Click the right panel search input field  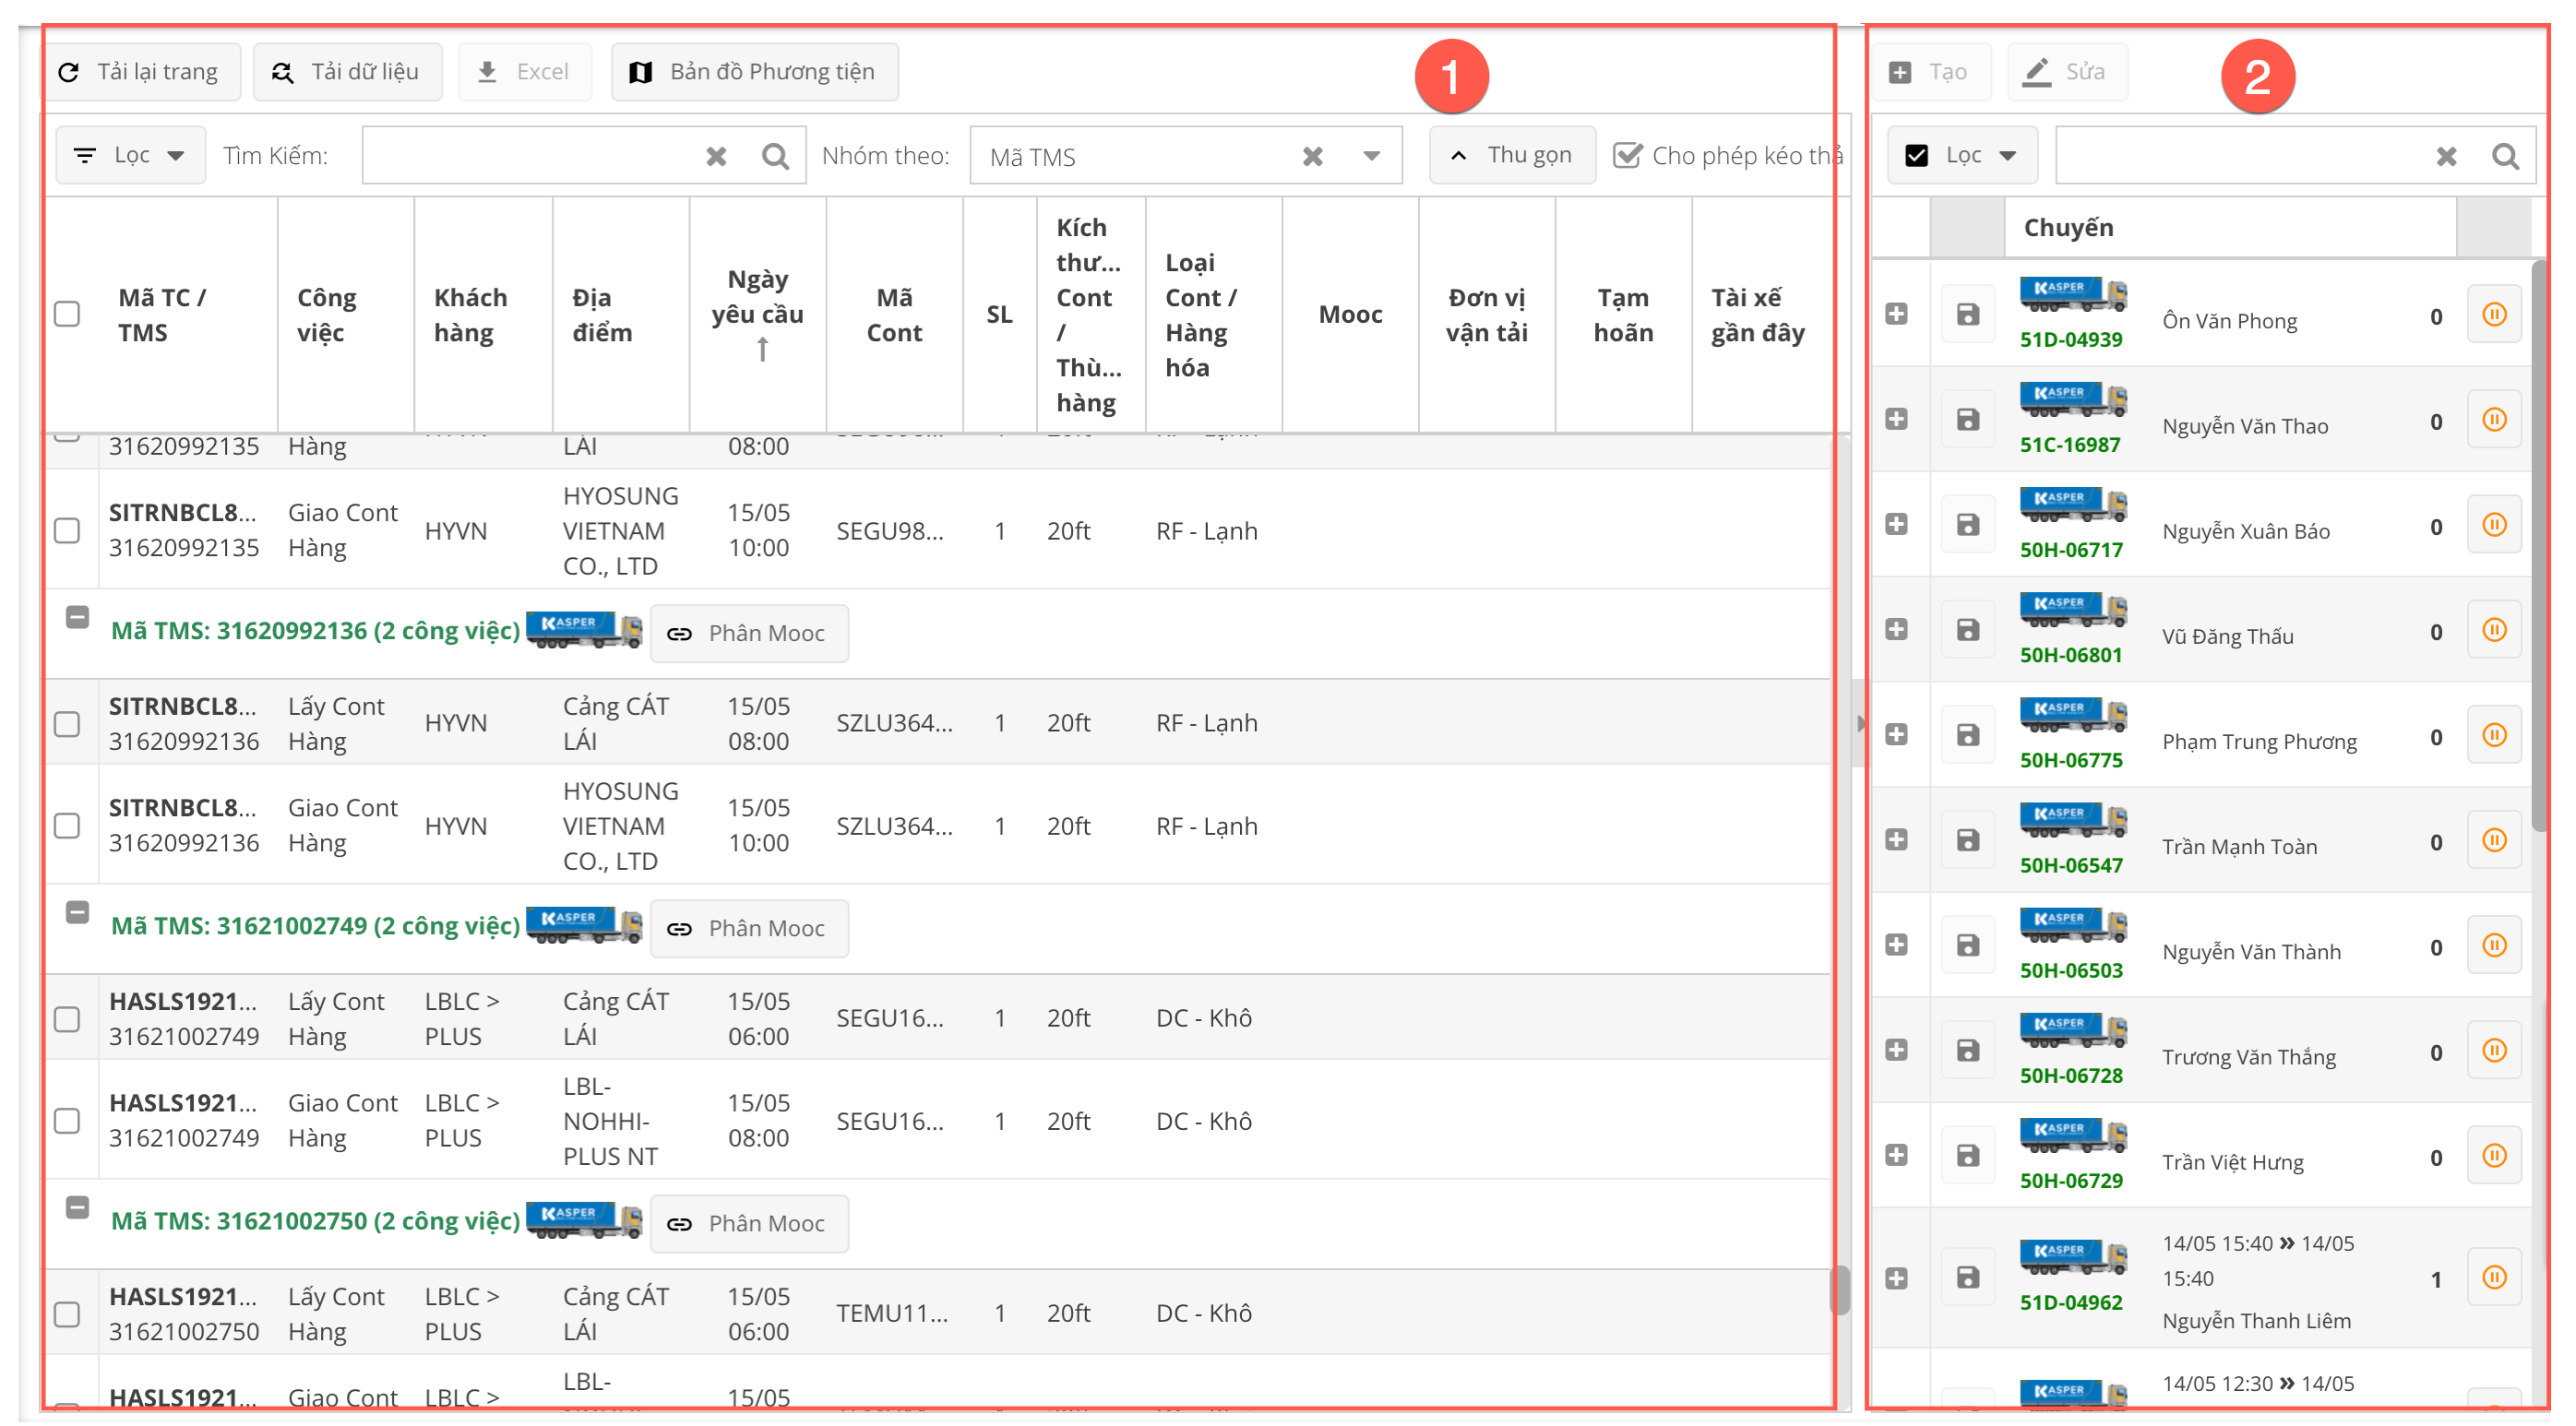pos(2240,156)
